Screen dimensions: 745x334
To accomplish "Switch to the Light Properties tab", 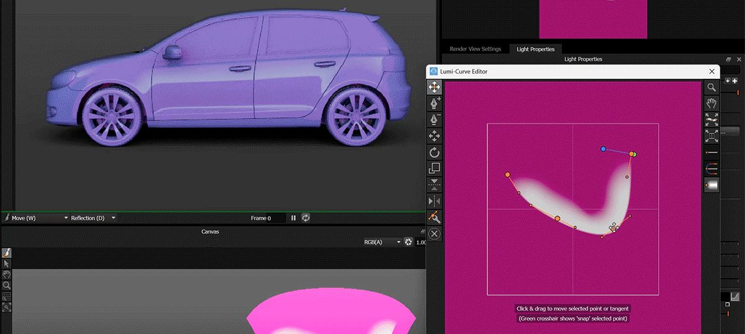I will (x=535, y=49).
